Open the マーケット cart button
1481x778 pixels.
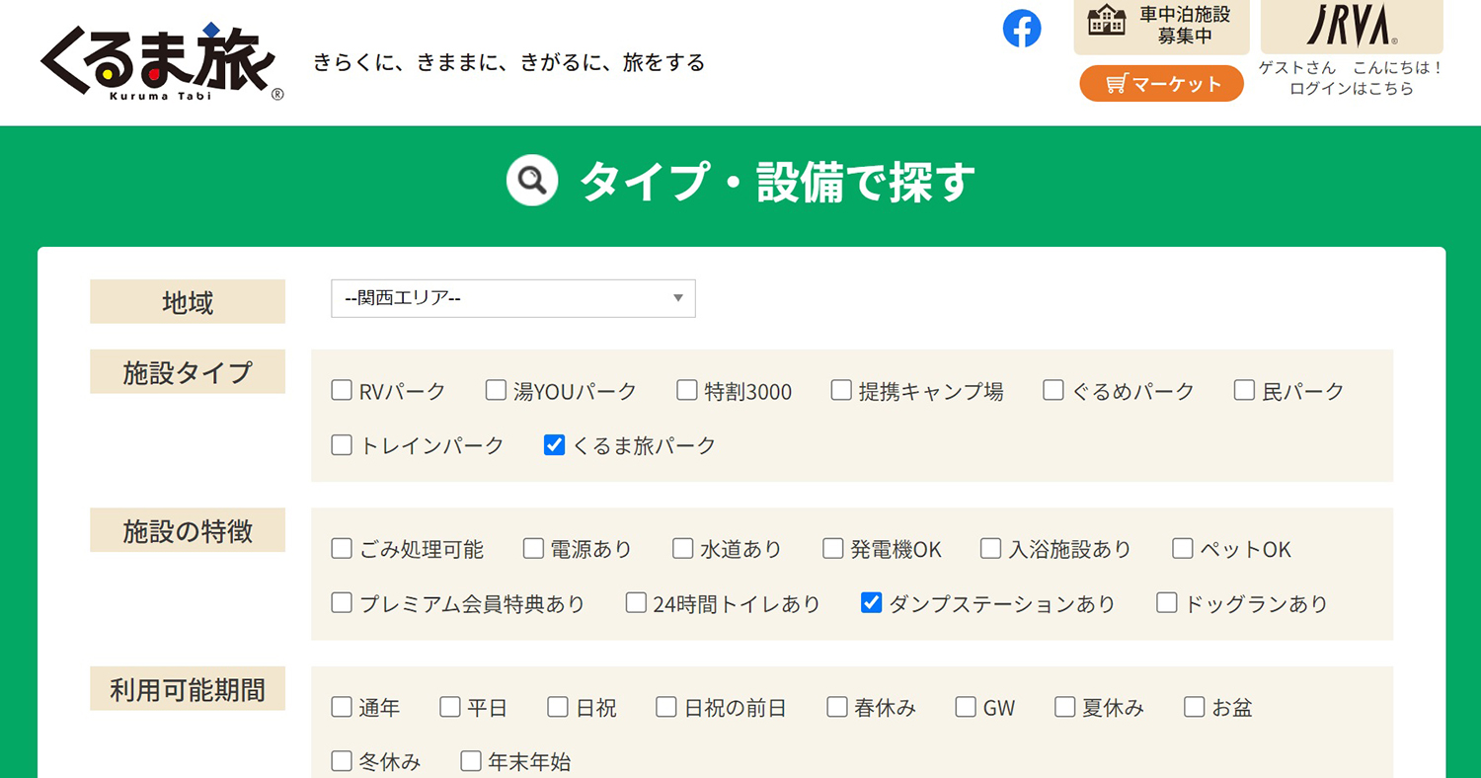coord(1161,84)
